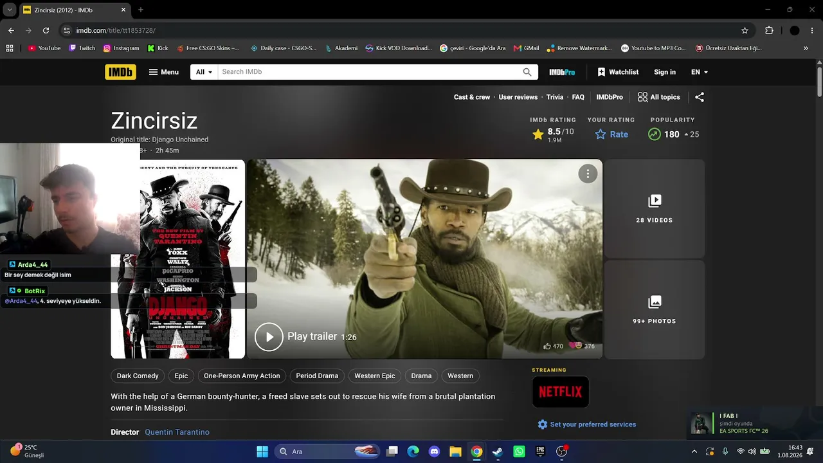Image resolution: width=823 pixels, height=463 pixels.
Task: View site information icon in the address bar
Action: tap(66, 30)
